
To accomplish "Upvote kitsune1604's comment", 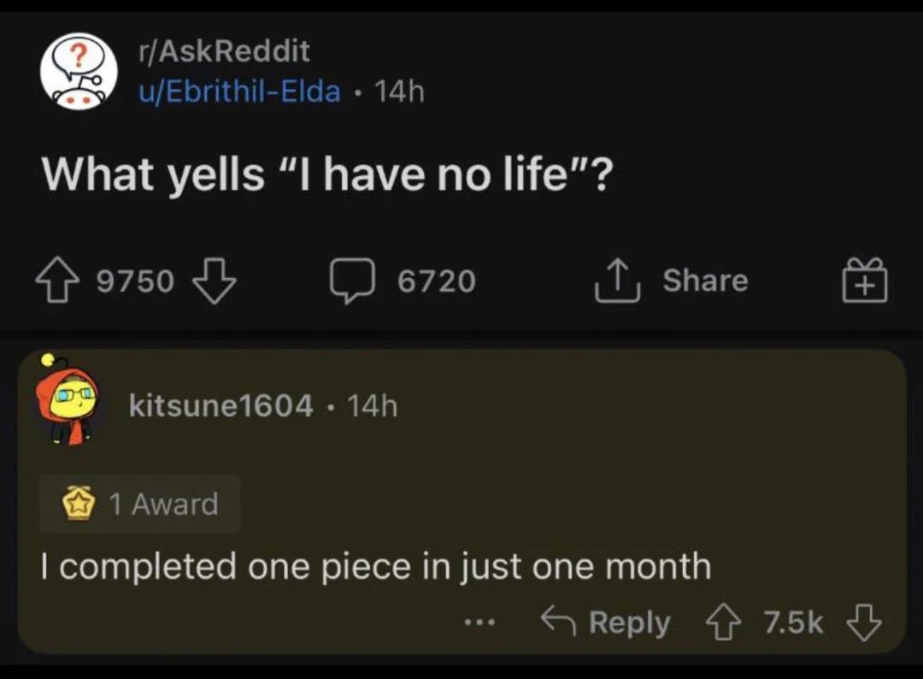I will click(x=724, y=623).
